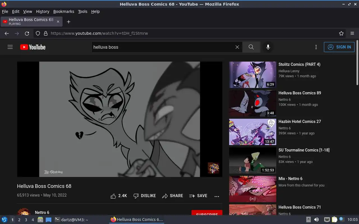The height and width of the screenshot is (224, 359).
Task: Open the clipboard tray icon
Action: tap(334, 220)
